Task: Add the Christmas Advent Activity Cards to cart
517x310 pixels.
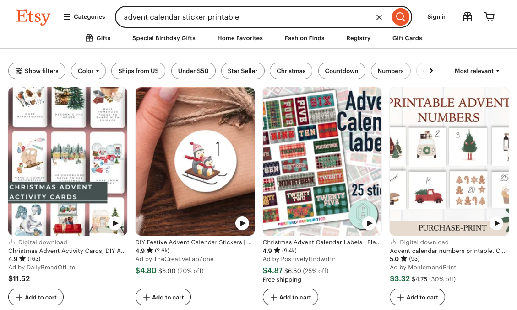Action: point(36,297)
